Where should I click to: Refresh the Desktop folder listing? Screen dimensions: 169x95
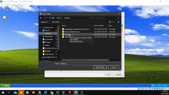coord(92,18)
